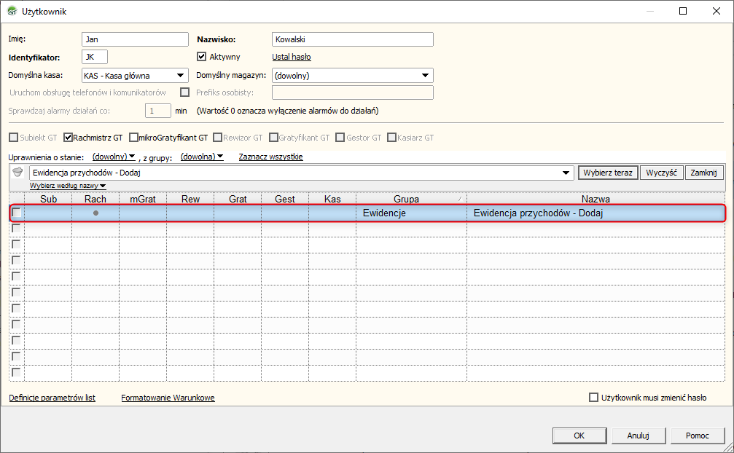Select the 'Ewidencje' group cell
The width and height of the screenshot is (734, 453).
(x=411, y=213)
